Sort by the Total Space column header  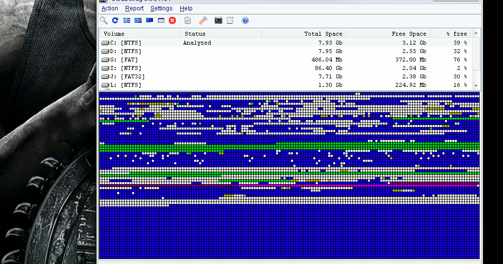point(303,34)
